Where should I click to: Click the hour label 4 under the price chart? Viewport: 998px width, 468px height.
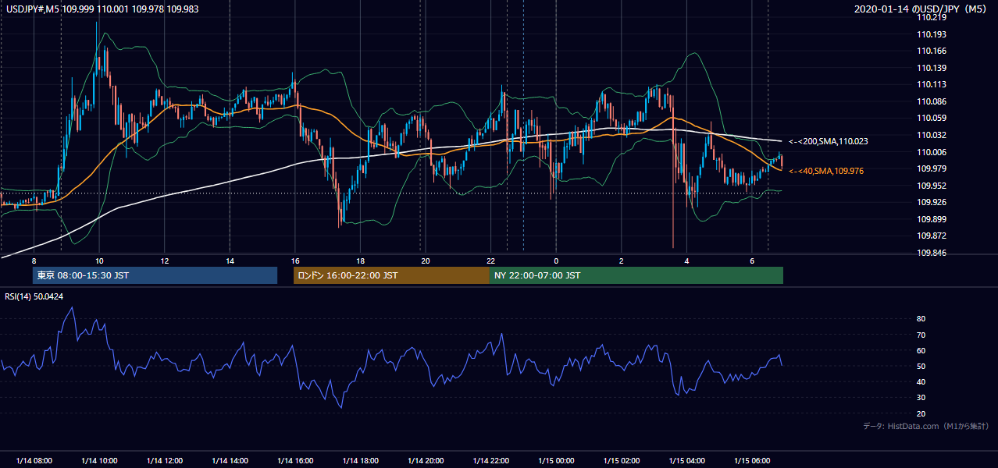click(687, 261)
